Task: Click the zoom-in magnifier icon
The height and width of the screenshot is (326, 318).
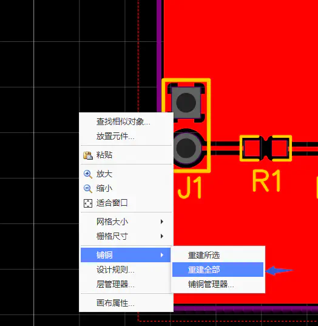Action: pos(88,174)
